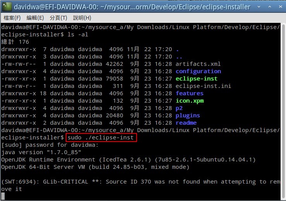Screen dimensions: 286x201
Task: Click the size 20480 of plugins
Action: pyautogui.click(x=114, y=115)
